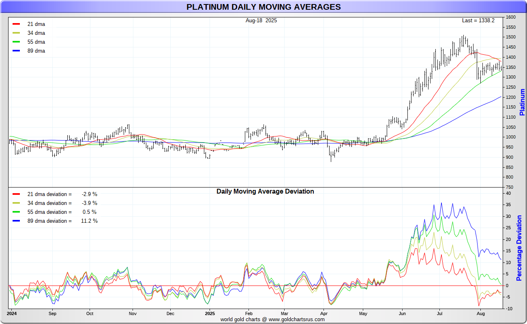Click the green 55 dma legend swatch in the price chart
527x324 pixels.
click(16, 42)
